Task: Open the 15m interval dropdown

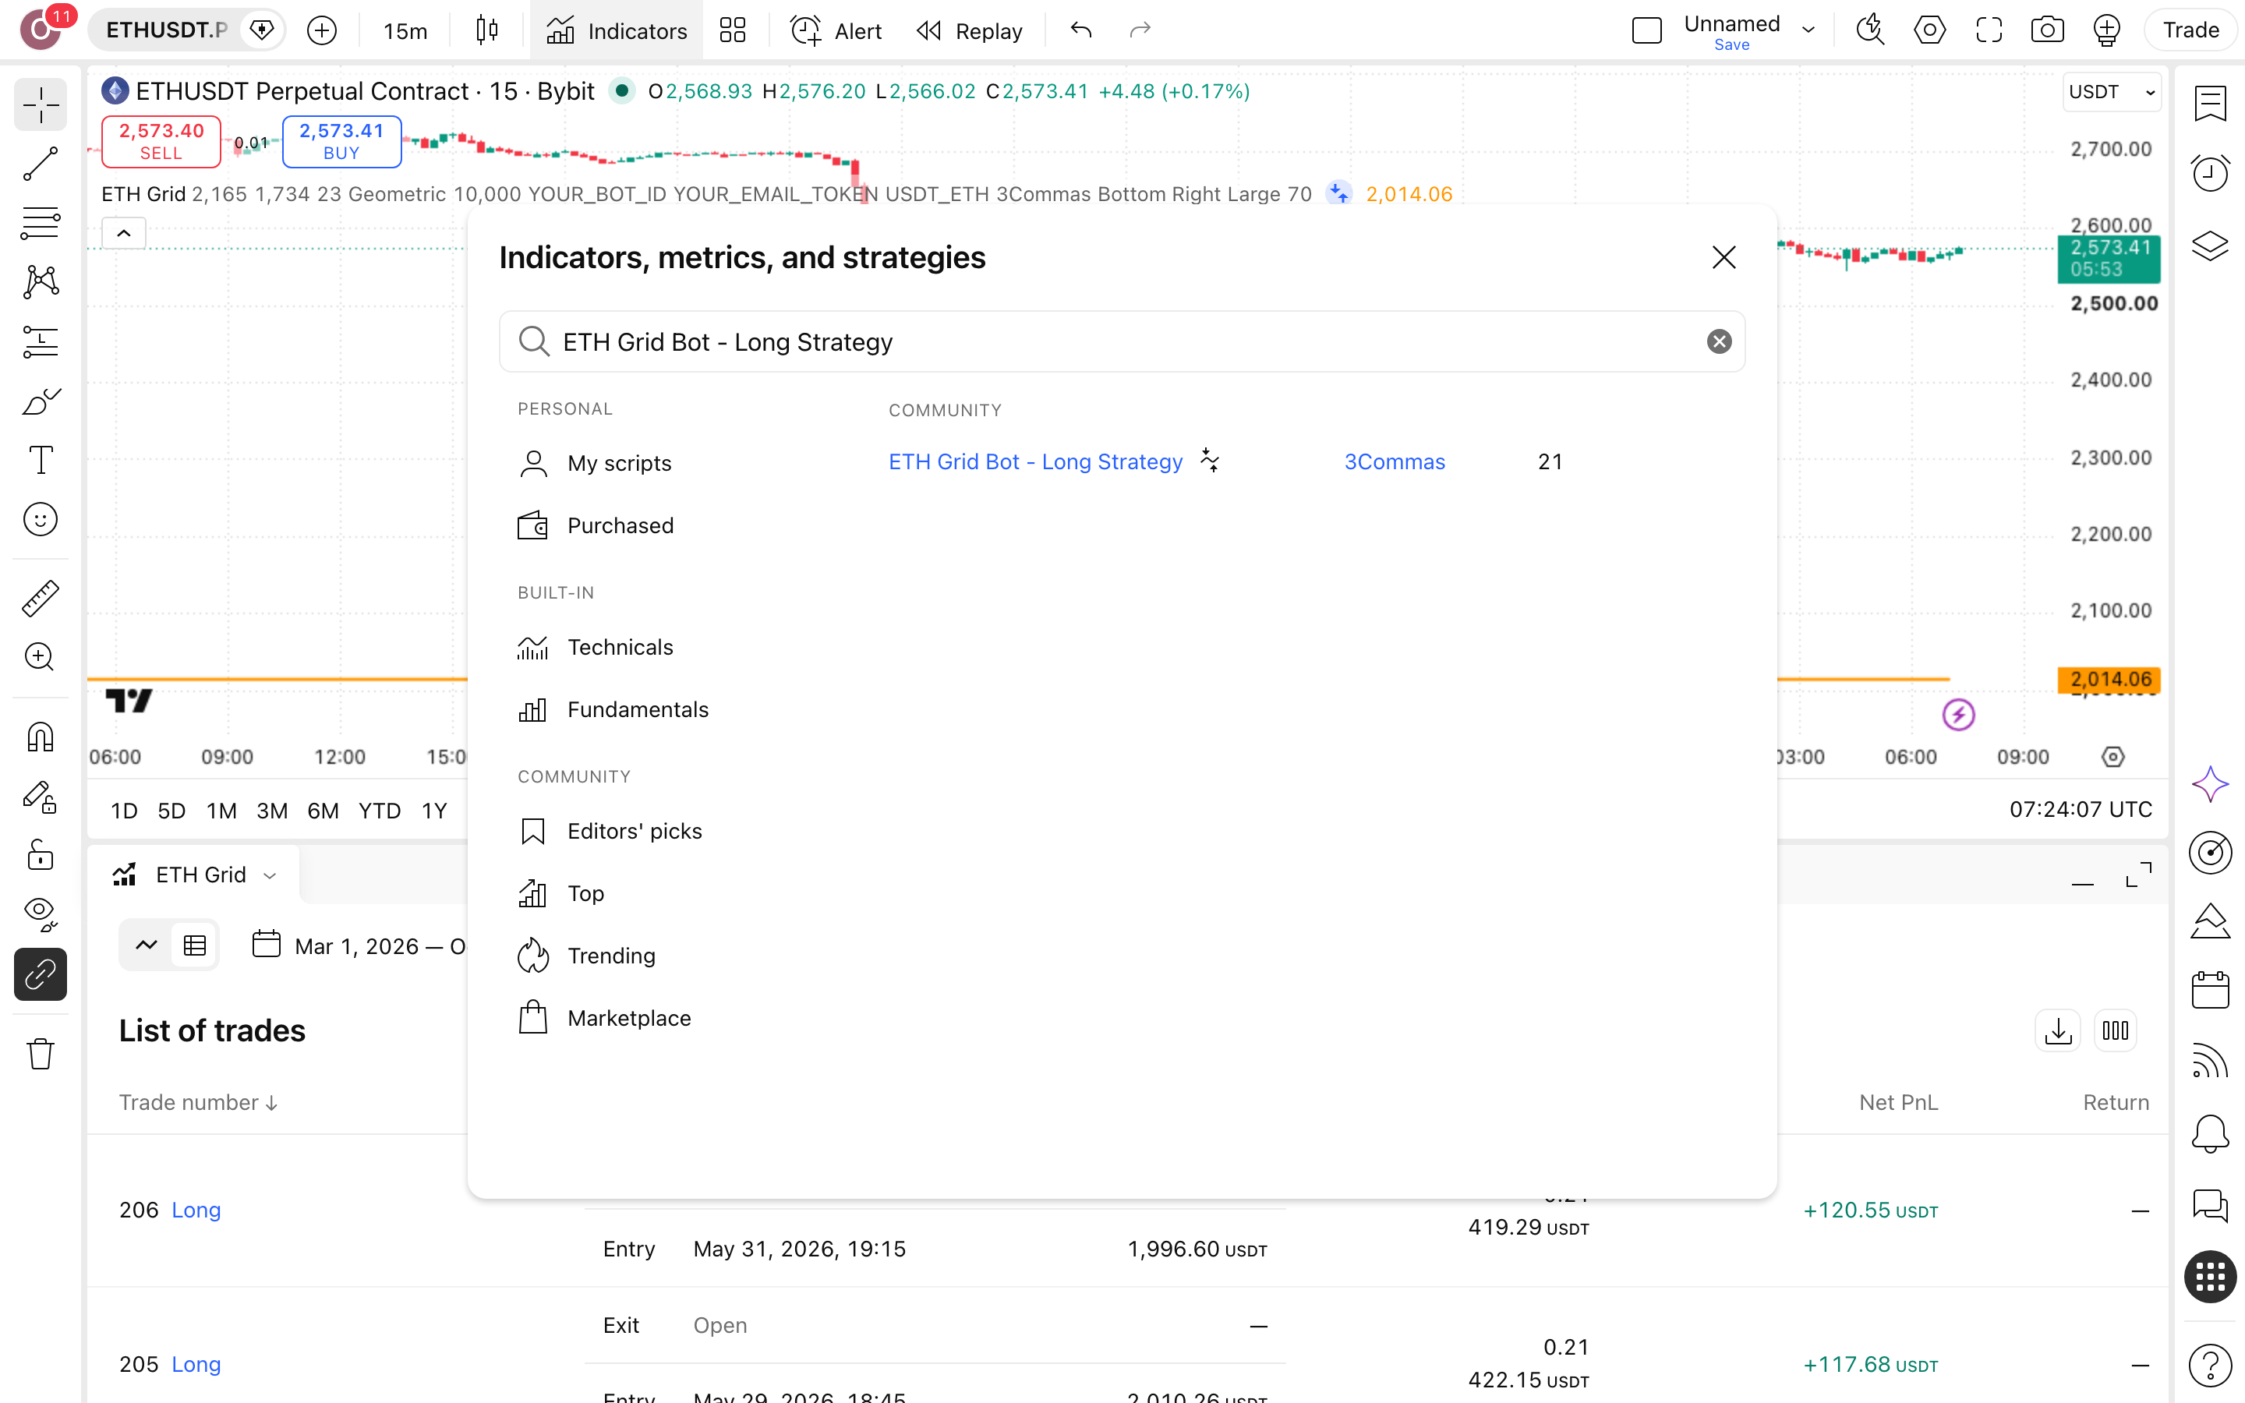Action: [x=405, y=30]
